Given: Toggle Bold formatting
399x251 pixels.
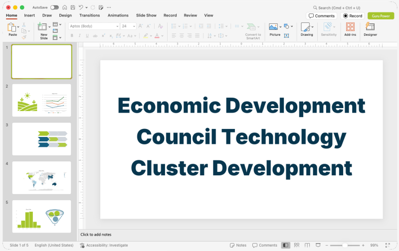Looking at the screenshot, I should tap(72, 36).
